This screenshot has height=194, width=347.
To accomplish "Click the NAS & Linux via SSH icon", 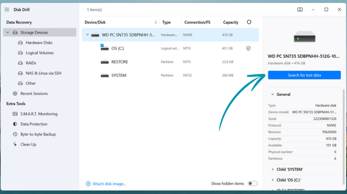I will pos(20,73).
